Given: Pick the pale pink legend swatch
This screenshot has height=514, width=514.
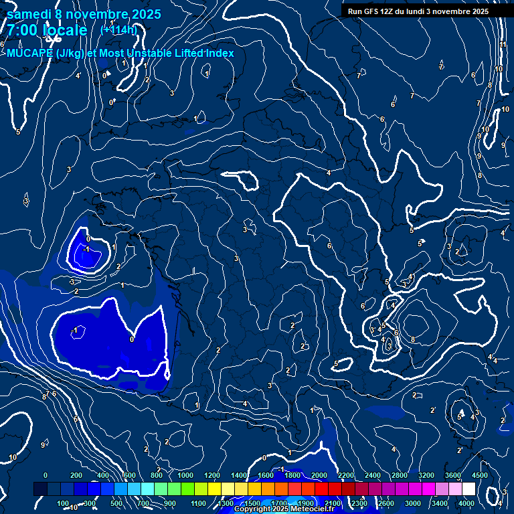Looking at the screenshot, I should (x=455, y=489).
